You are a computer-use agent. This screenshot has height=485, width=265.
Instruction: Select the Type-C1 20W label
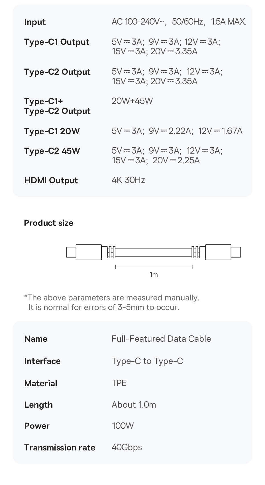click(52, 131)
